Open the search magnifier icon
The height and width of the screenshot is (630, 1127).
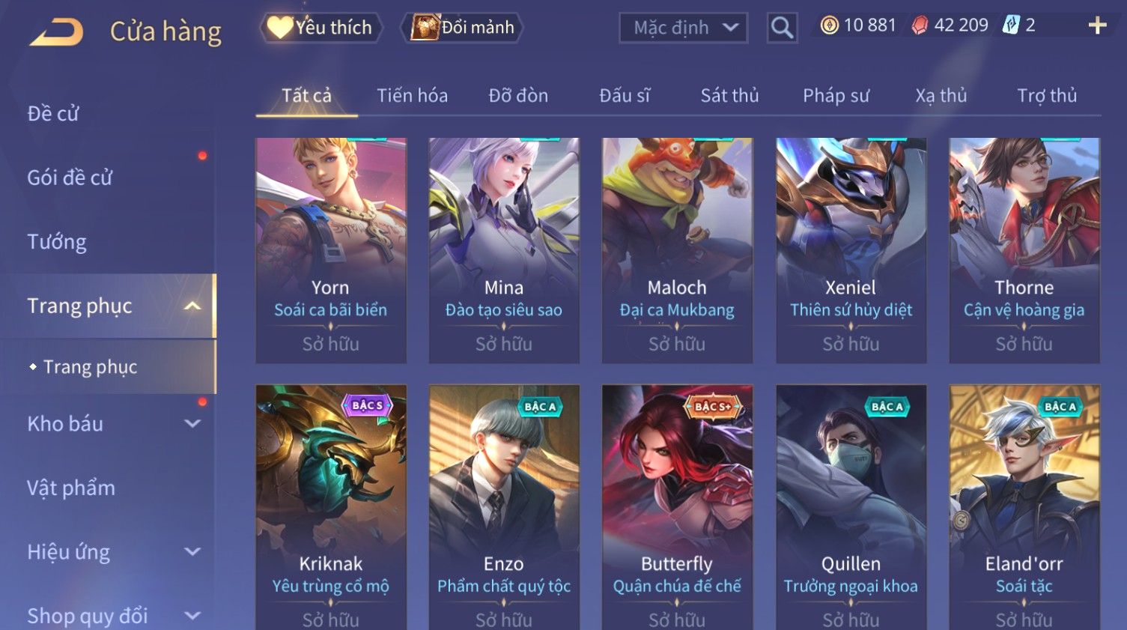[782, 28]
